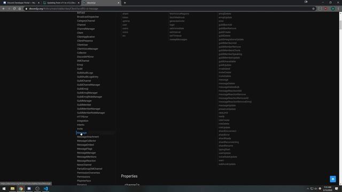Open MessageEmbed in the class list

[85, 145]
